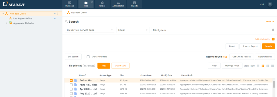Click the info icon on Files tab
This screenshot has width=277, height=97.
91,2
